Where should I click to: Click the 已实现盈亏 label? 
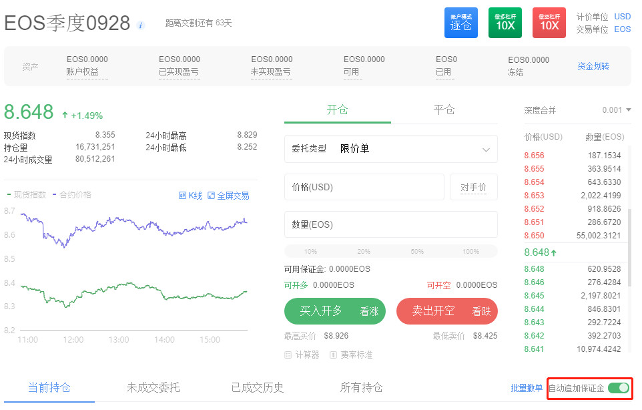pyautogui.click(x=179, y=72)
